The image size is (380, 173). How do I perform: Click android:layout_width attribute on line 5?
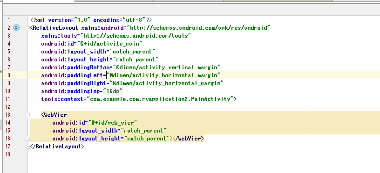tap(74, 52)
